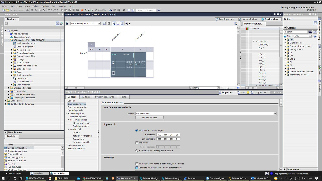This screenshot has height=181, width=322.
Task: Open the System constants tab
Action: 104,97
